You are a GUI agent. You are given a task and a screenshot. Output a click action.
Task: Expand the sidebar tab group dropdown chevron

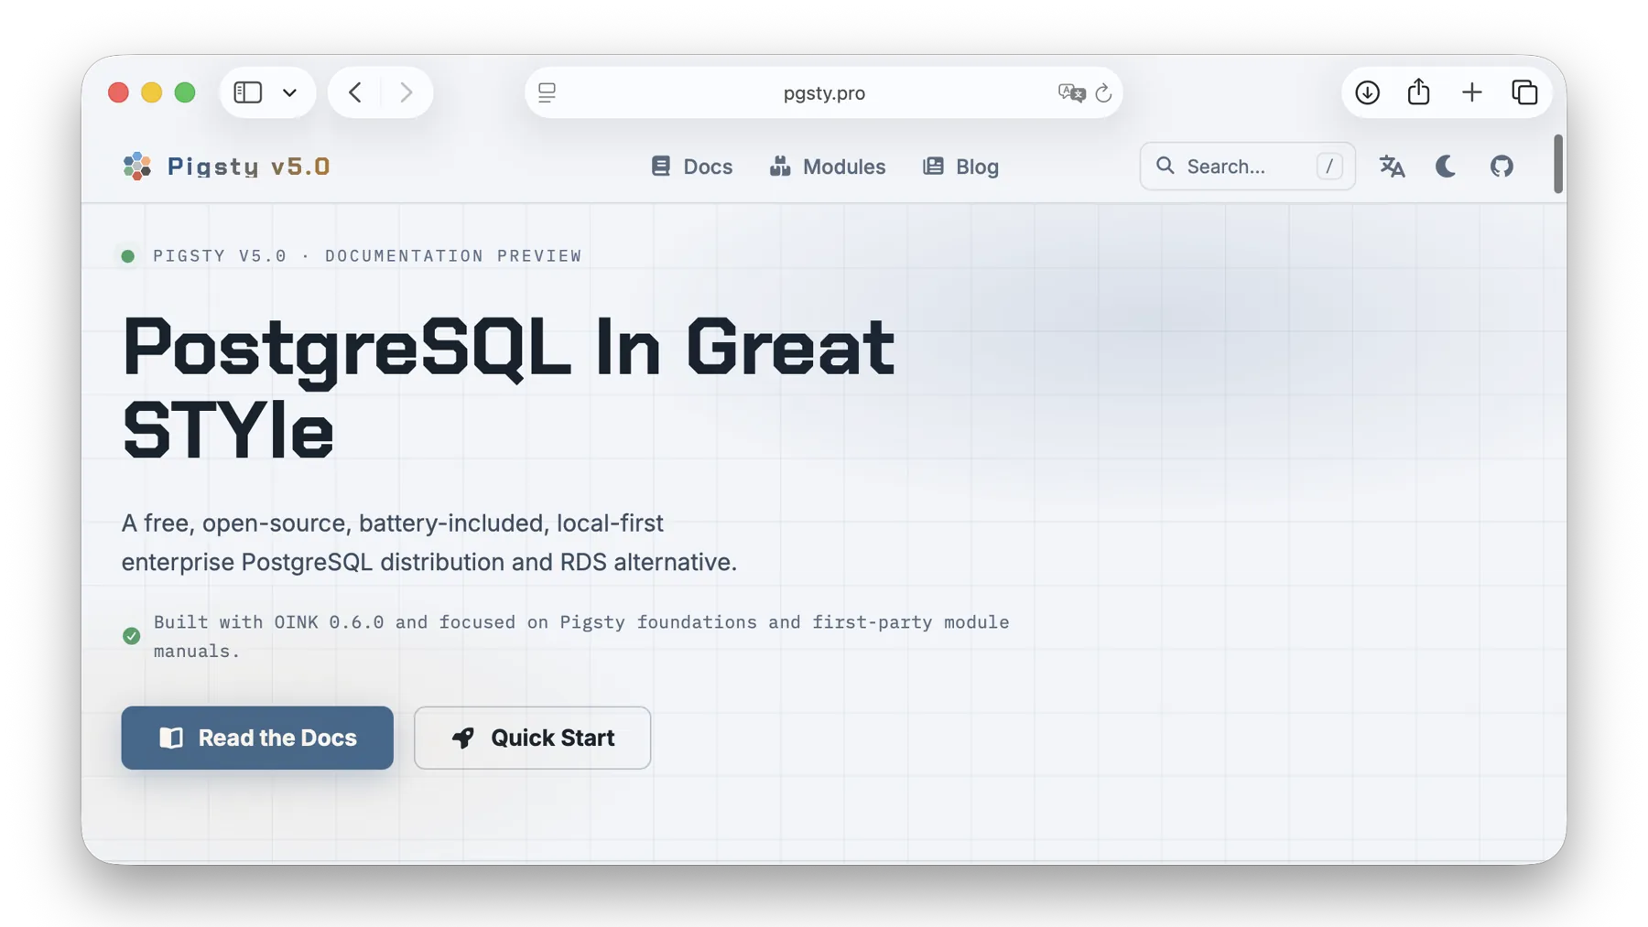point(290,92)
